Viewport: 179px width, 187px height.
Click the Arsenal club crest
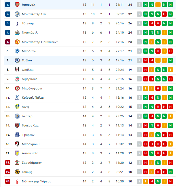(17, 5)
